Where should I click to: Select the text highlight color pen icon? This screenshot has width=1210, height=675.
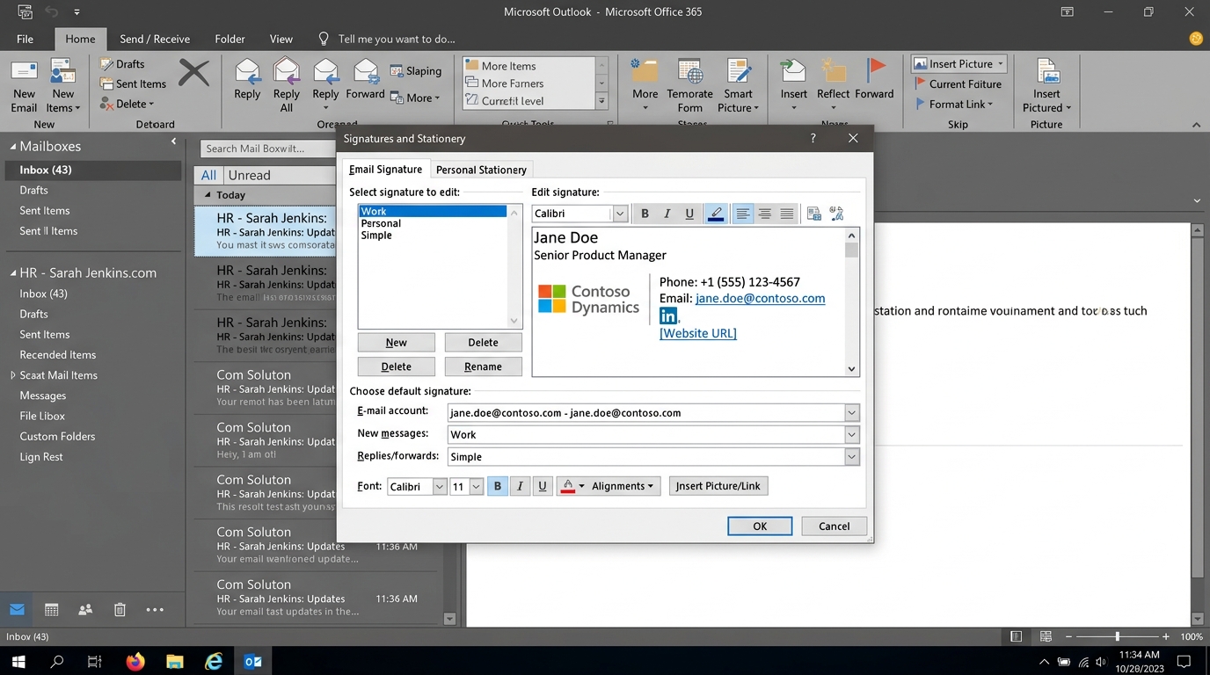tap(716, 214)
